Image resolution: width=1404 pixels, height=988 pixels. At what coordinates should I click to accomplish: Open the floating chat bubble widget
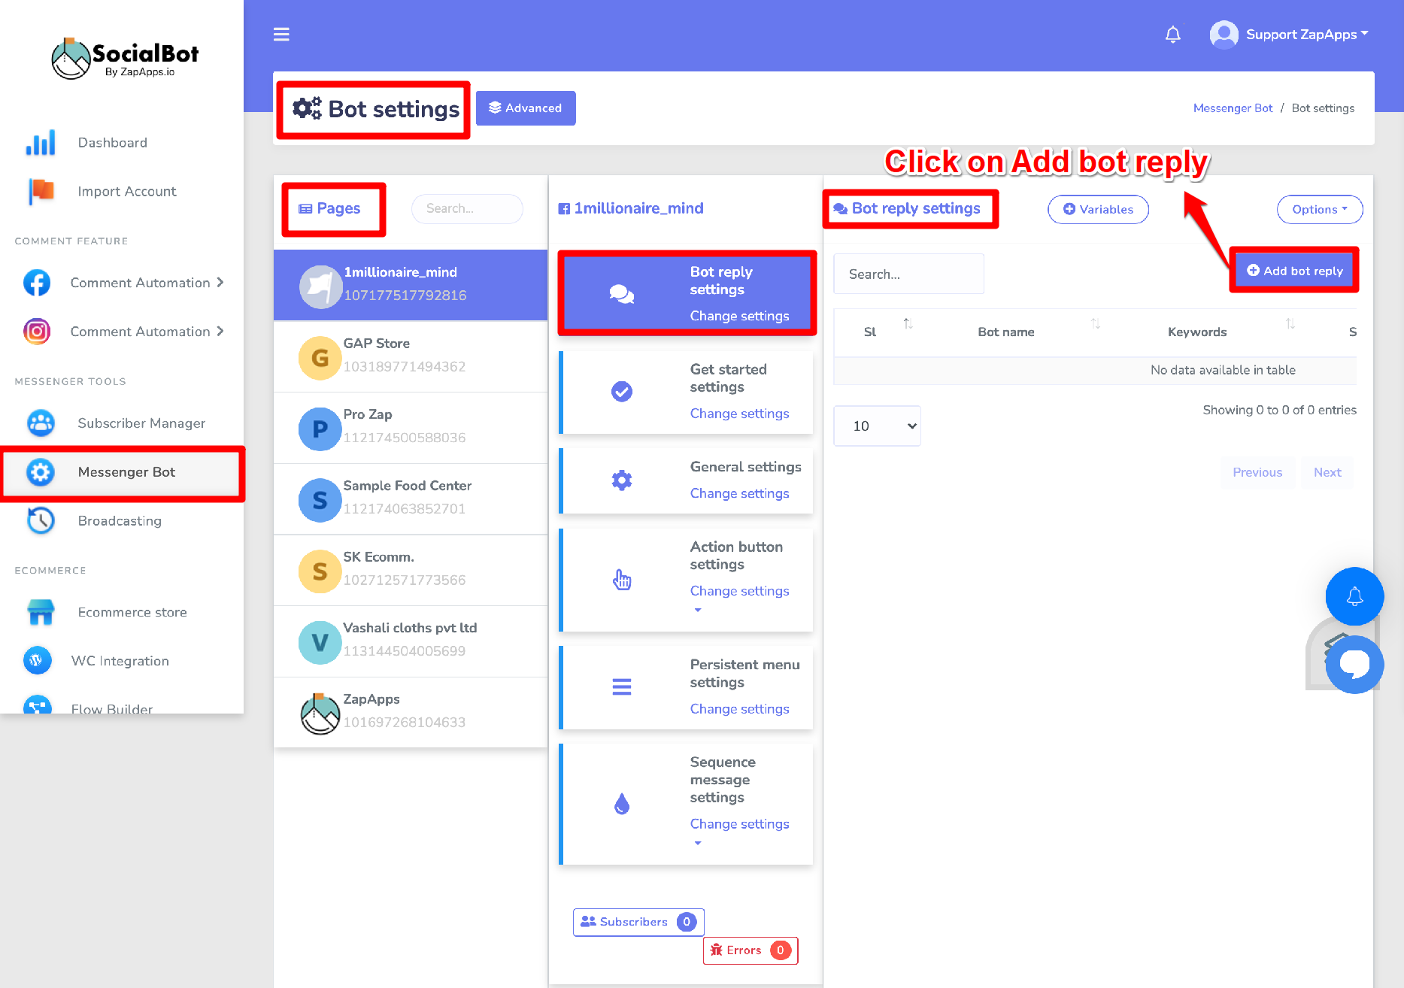1354,664
